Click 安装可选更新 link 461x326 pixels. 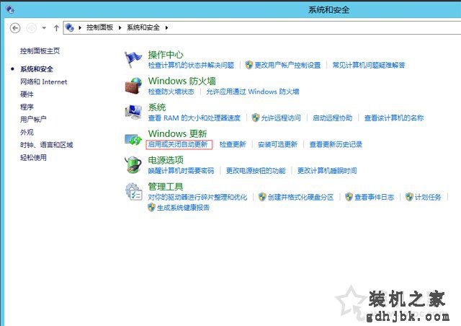click(277, 144)
